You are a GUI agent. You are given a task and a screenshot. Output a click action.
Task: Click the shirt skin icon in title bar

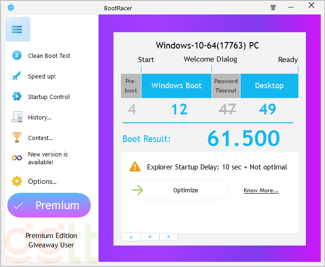pos(273,7)
